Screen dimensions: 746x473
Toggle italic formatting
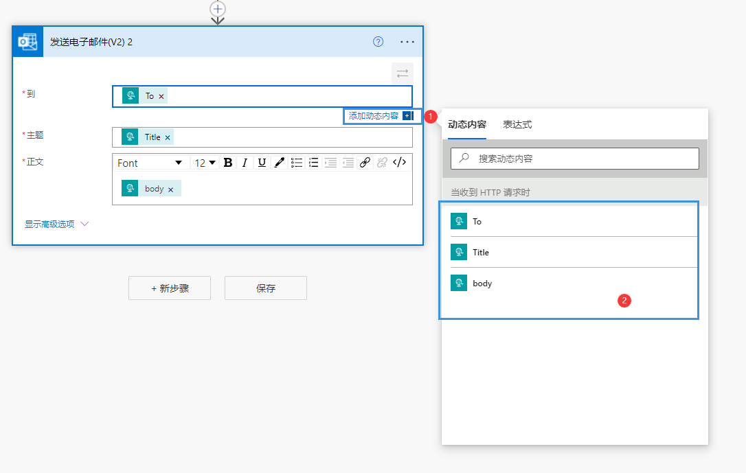245,163
